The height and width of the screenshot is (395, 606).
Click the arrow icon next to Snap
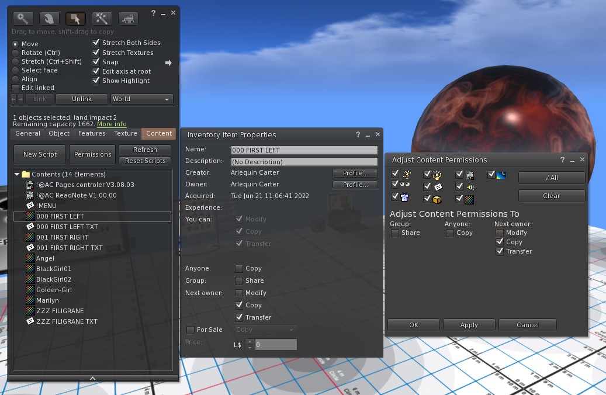coord(168,63)
